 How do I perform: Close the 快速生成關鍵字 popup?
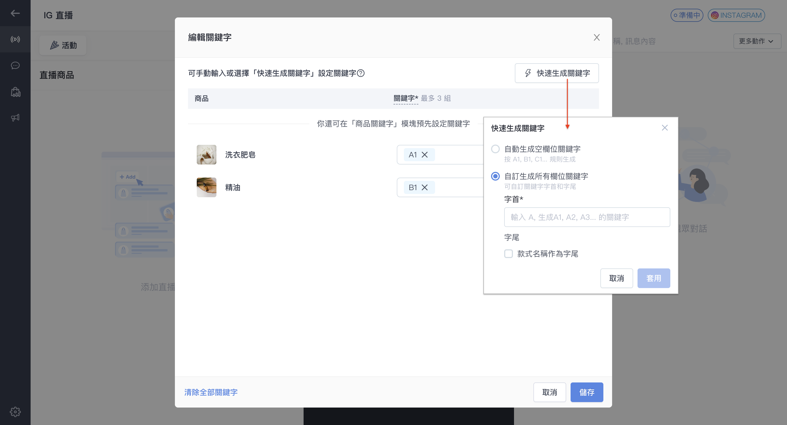click(665, 128)
